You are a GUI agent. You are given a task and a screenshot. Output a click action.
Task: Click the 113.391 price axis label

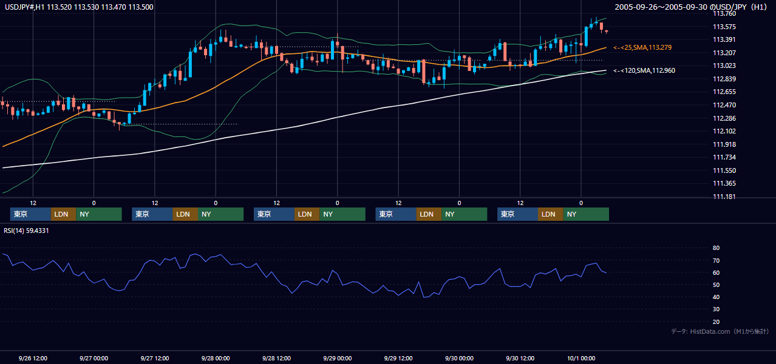point(724,39)
